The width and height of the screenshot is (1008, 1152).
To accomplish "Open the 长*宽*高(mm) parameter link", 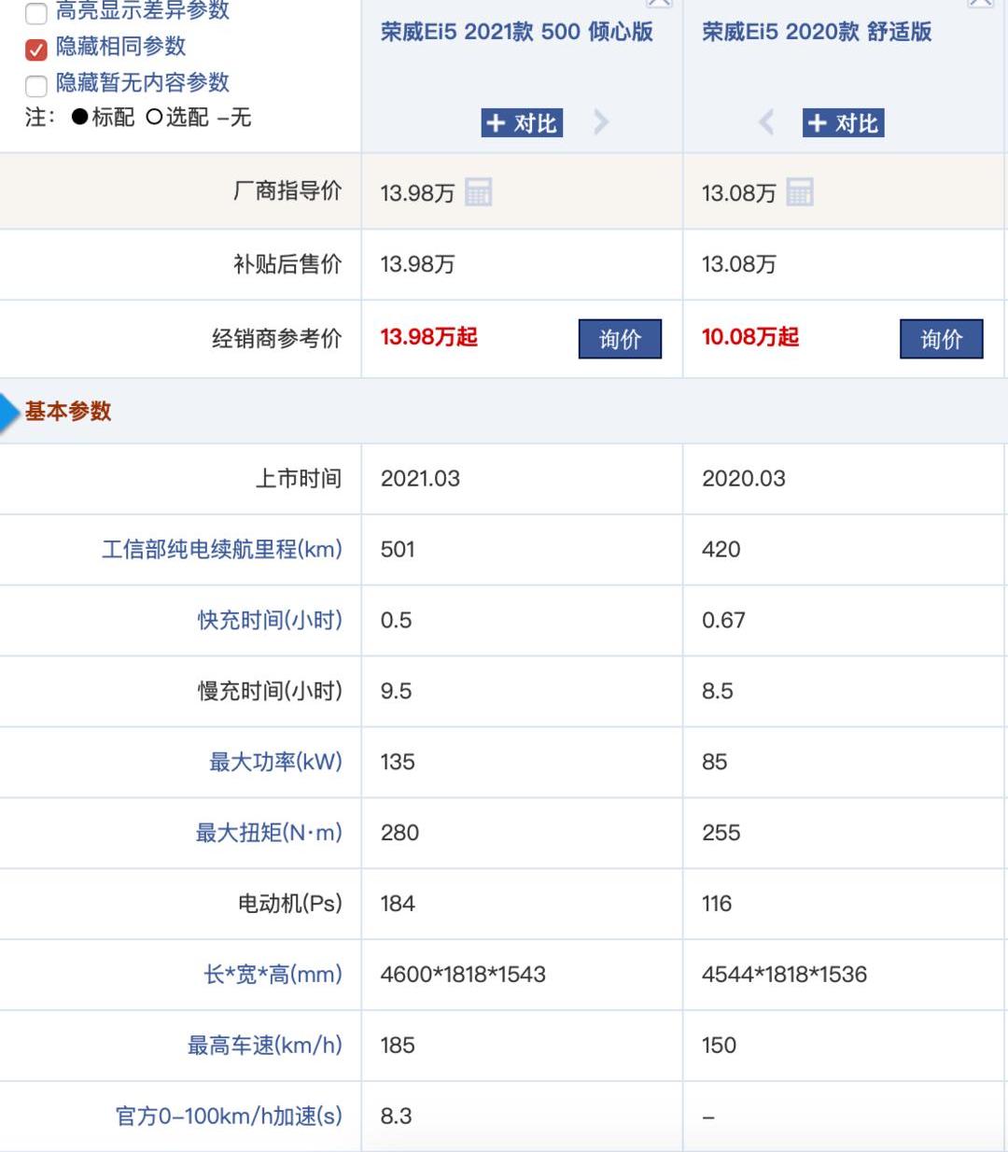I will pyautogui.click(x=273, y=975).
